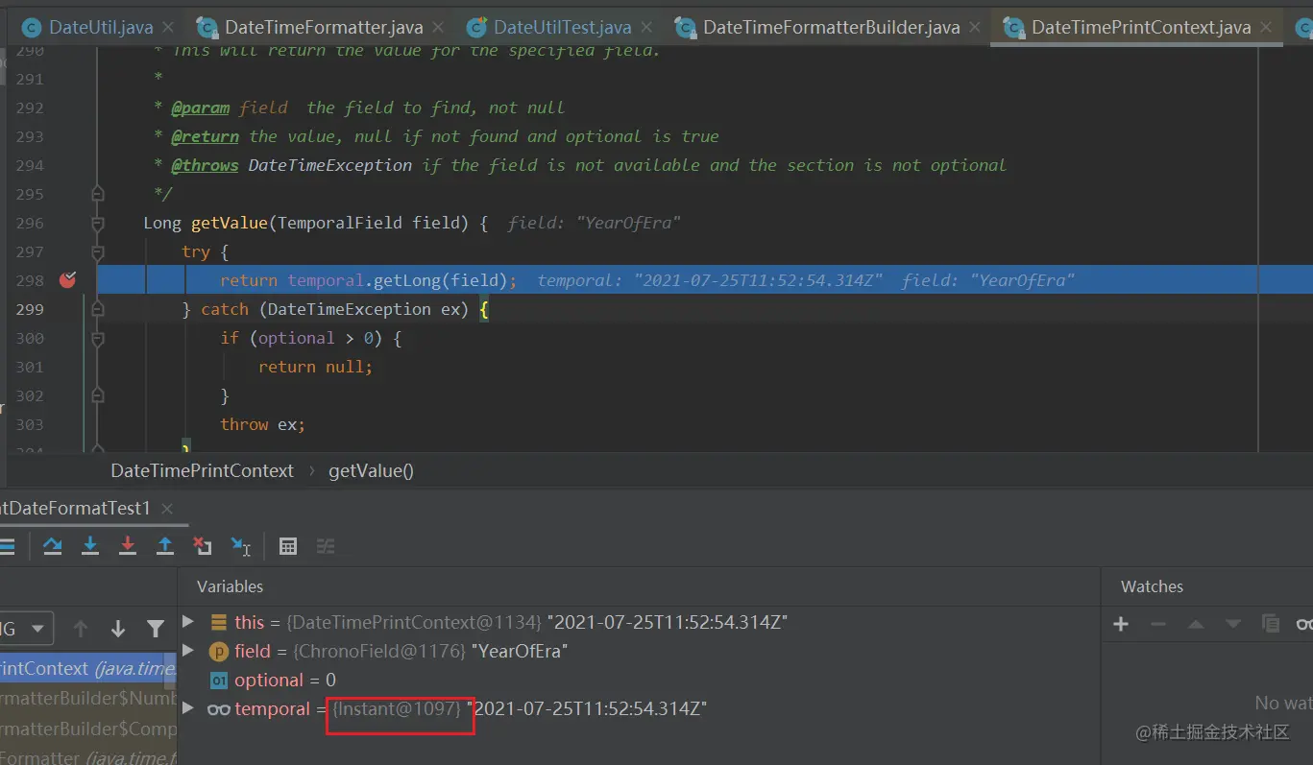Move watch up in Watches panel
This screenshot has width=1313, height=765.
(x=1196, y=624)
